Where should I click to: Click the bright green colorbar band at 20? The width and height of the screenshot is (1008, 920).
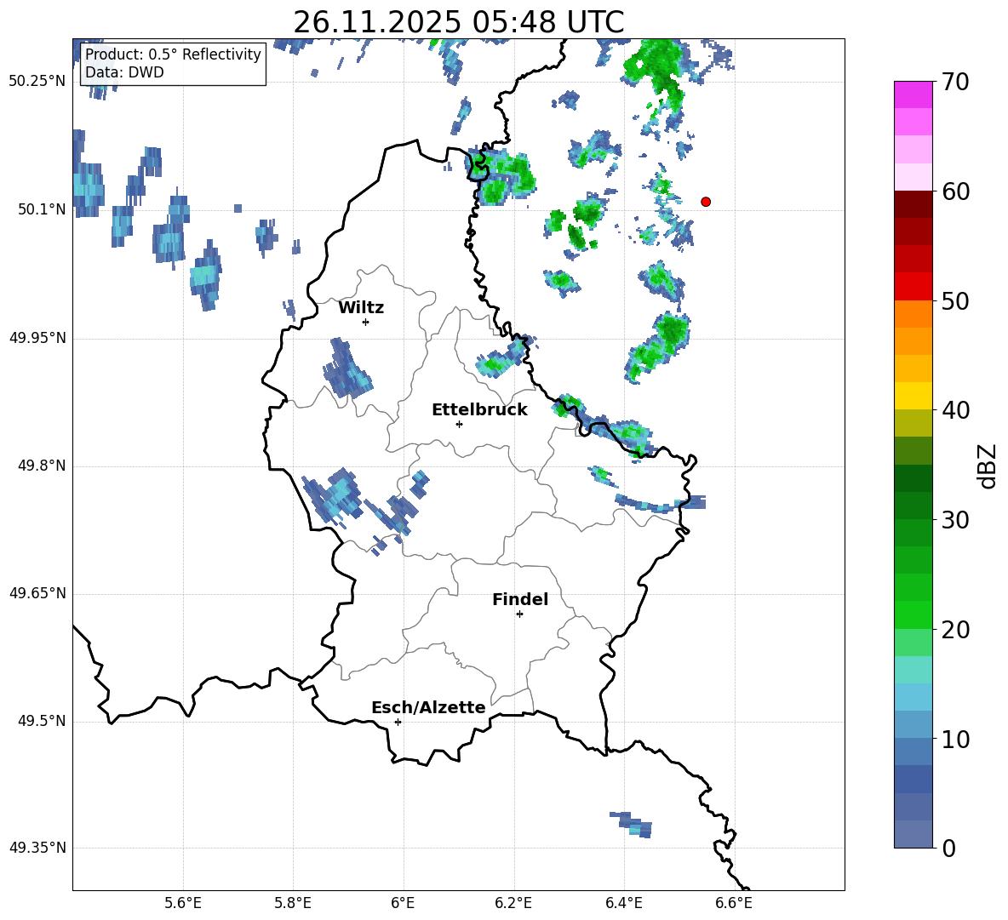tap(913, 614)
